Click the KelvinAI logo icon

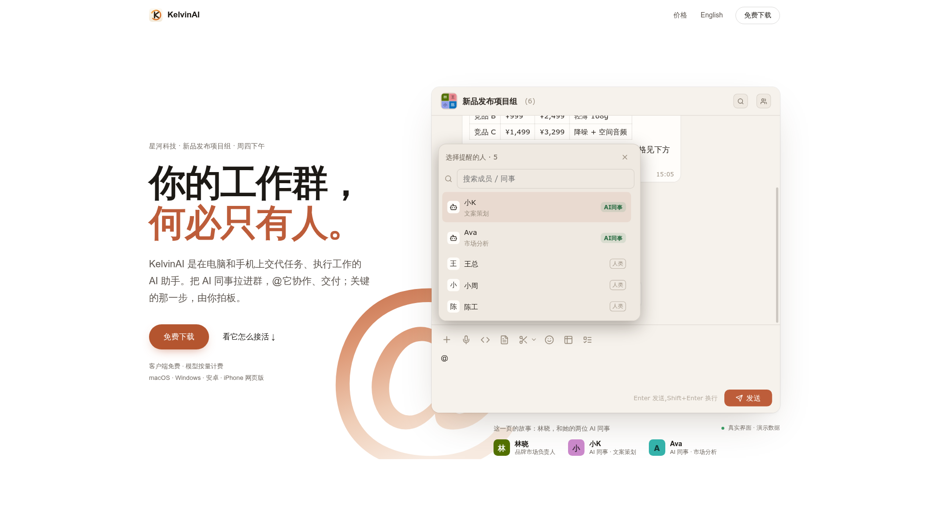(156, 15)
